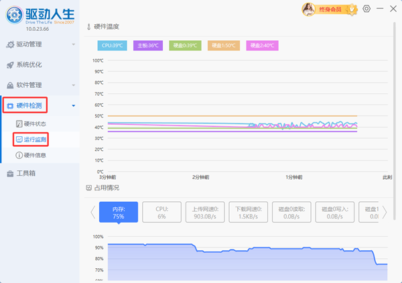Open settings via the hexagon gear icon

coord(366,9)
